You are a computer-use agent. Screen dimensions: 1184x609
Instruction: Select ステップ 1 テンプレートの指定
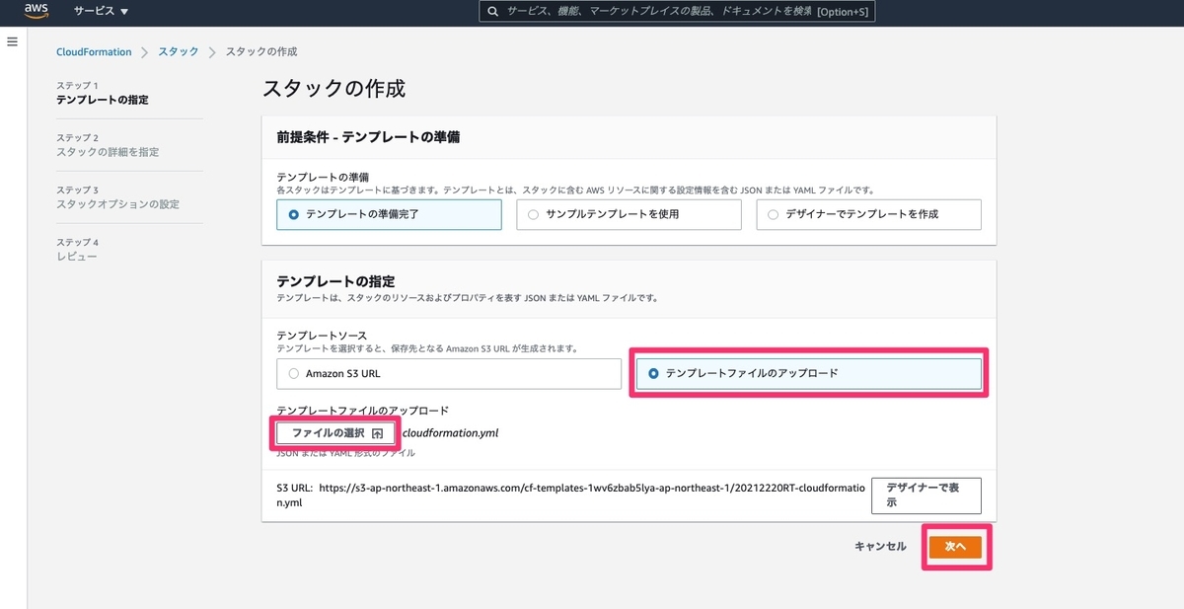pyautogui.click(x=104, y=94)
